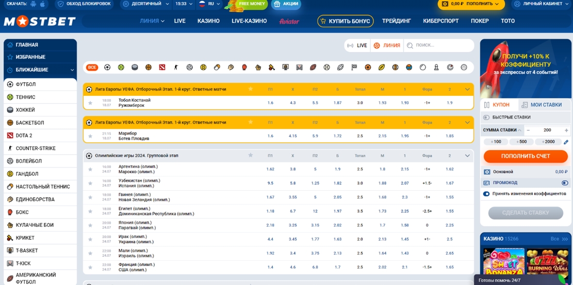
Task: Select the football icon in sports filter row
Action: click(107, 67)
